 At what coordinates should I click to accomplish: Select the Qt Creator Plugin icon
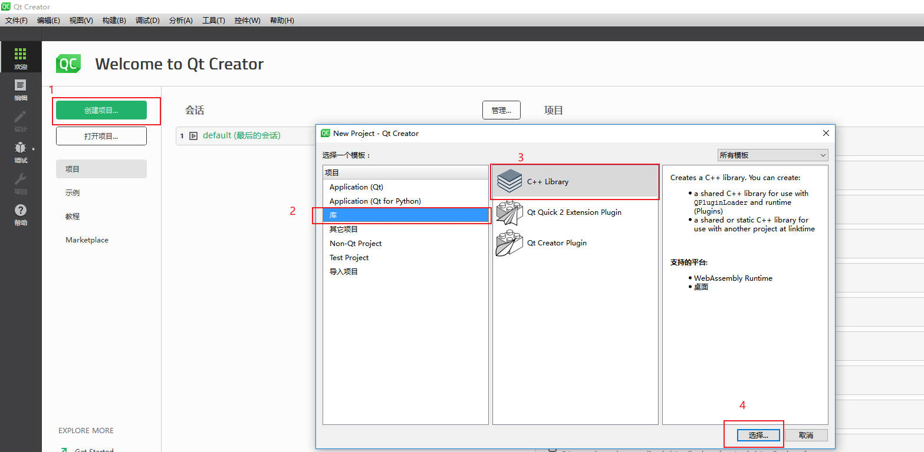[x=509, y=242]
